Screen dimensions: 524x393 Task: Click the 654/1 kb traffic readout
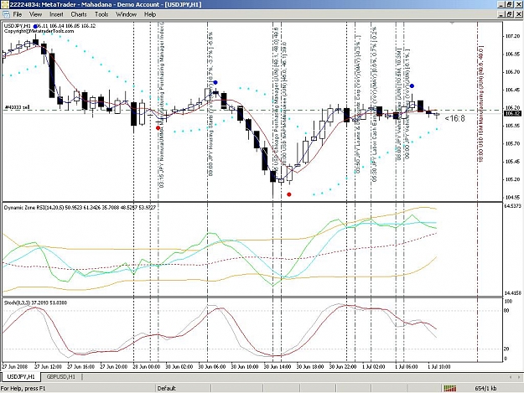click(x=485, y=388)
